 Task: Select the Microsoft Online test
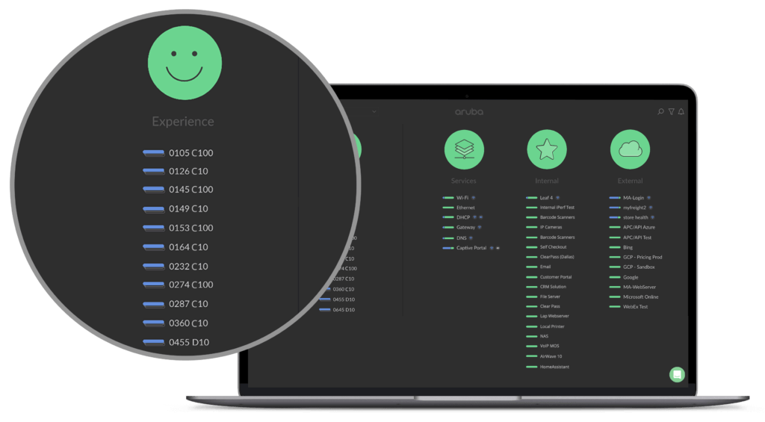(634, 297)
